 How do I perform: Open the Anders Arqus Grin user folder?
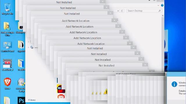click(x=7, y=29)
